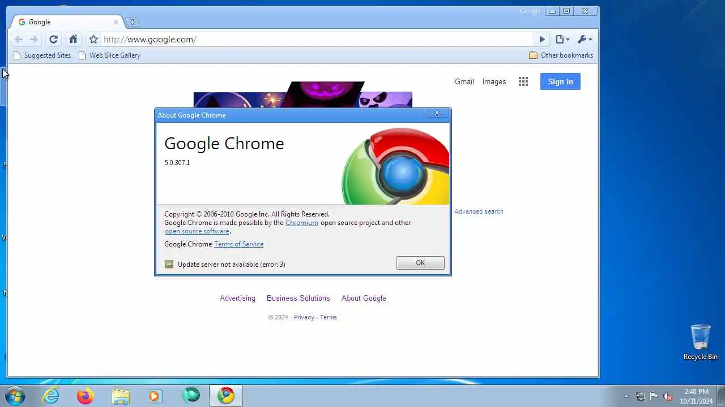Open the Privacy footer link
Image resolution: width=725 pixels, height=407 pixels.
(x=304, y=317)
